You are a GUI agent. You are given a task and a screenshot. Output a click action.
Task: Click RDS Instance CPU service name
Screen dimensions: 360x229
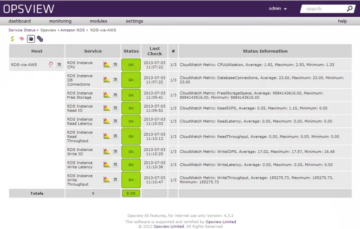(80, 64)
